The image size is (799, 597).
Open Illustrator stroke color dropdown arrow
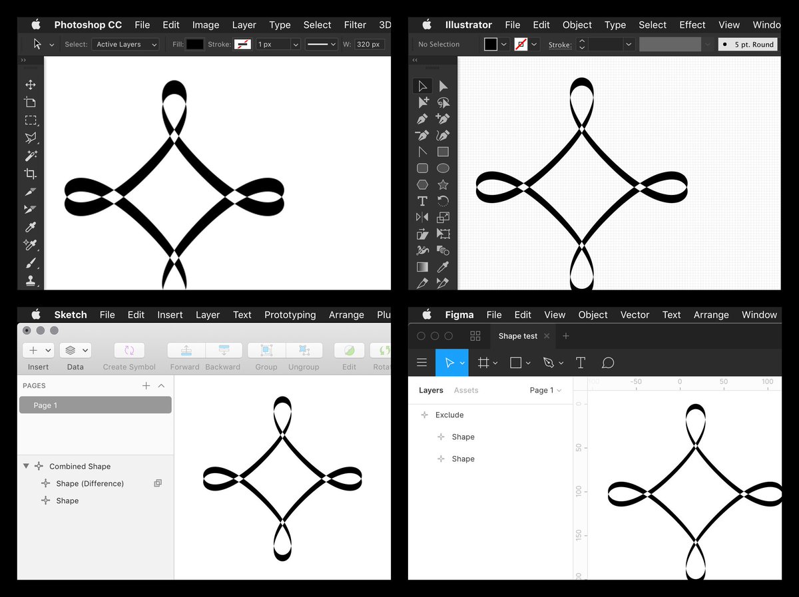click(535, 45)
